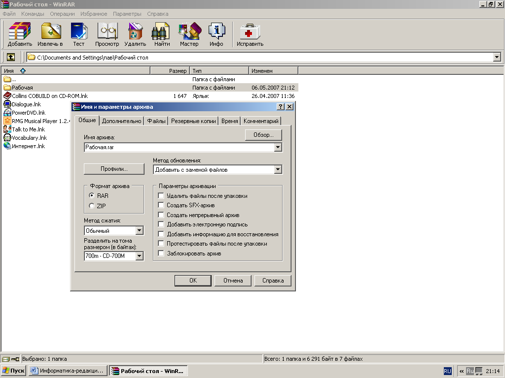The height and width of the screenshot is (378, 505).
Task: Click the dialog help question-mark button
Action: (281, 107)
